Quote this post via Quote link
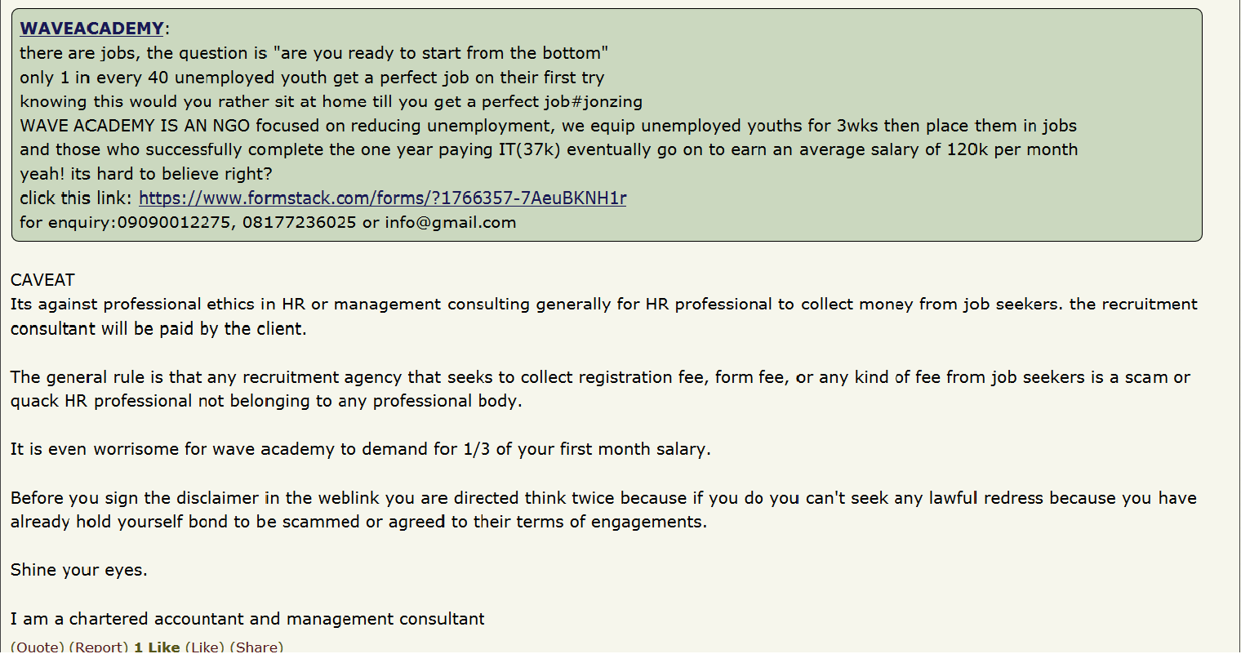Viewport: 1241px width, 654px height. (x=38, y=646)
